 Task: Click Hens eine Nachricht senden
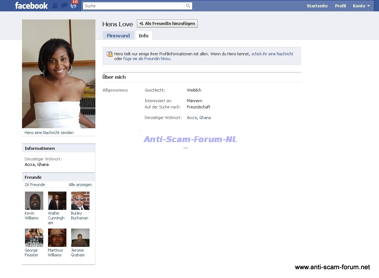point(49,133)
